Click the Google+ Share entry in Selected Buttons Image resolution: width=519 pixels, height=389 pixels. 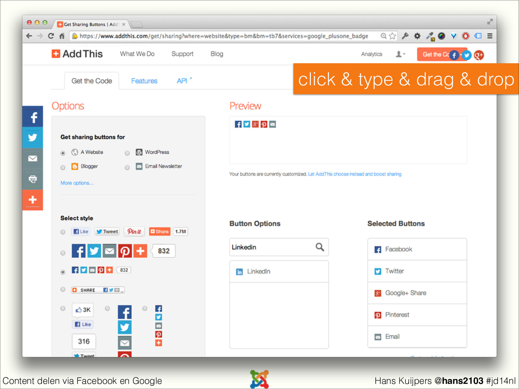point(417,293)
